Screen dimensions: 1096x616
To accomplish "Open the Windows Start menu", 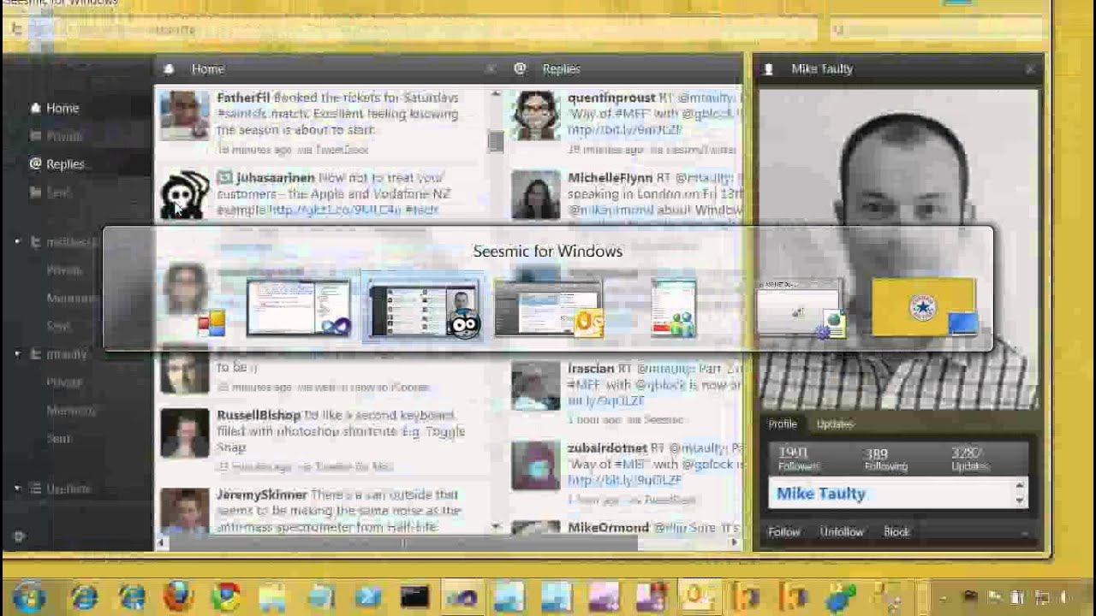I will tap(30, 596).
